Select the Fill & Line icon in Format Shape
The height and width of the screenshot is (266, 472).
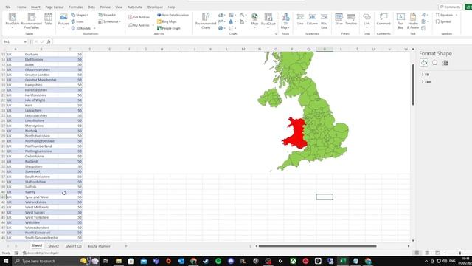point(424,63)
